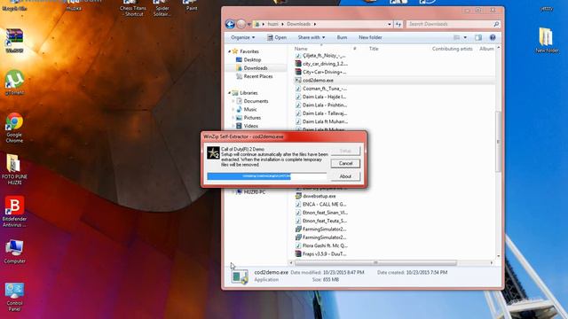Screen dimensions: 568x319
Task: Select the Spider Solitaire desktop shortcut
Action: coord(162,8)
